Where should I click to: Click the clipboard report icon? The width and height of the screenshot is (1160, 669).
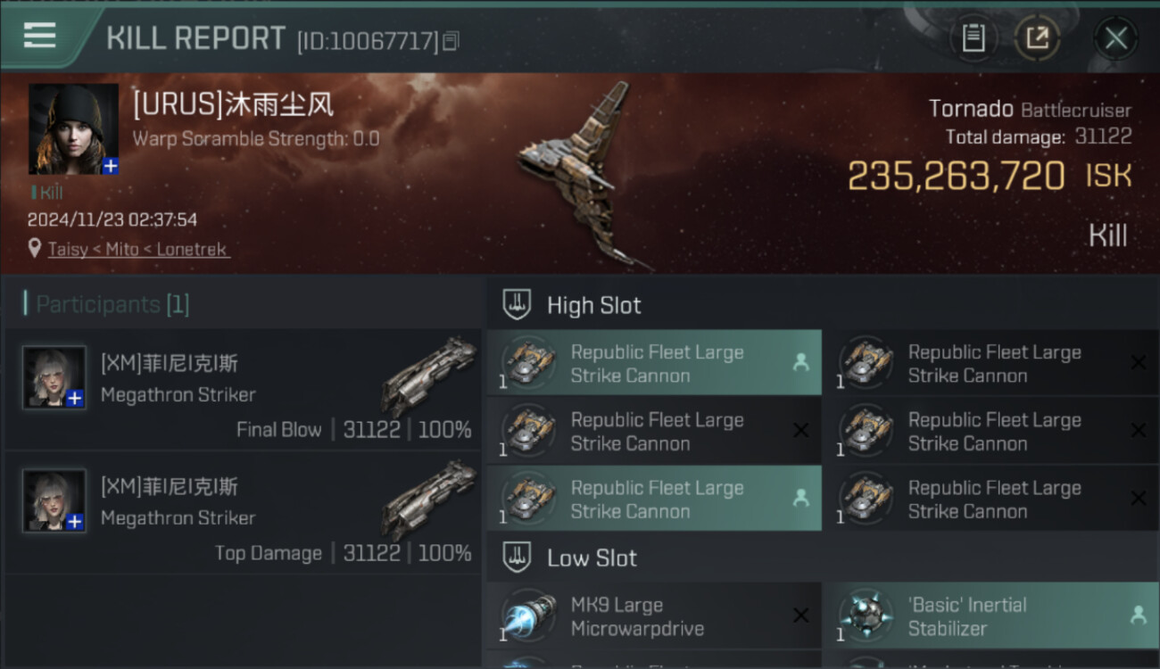[973, 38]
